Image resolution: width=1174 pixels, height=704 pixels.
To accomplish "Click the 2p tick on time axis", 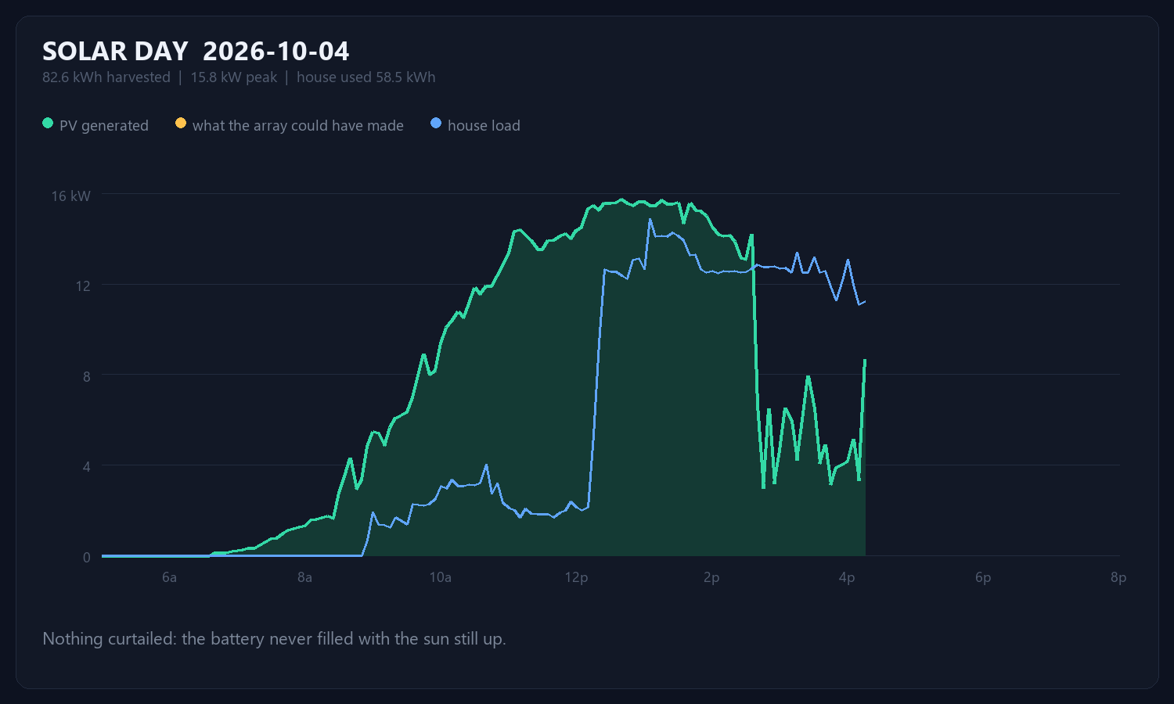I will [x=711, y=578].
